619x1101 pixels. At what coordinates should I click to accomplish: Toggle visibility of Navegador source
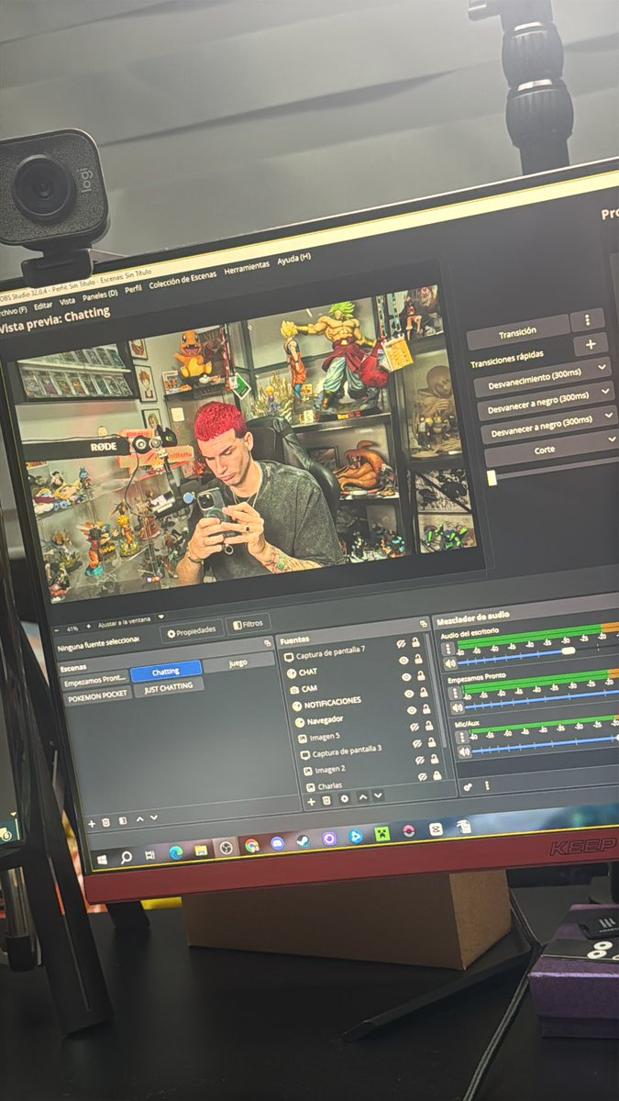tap(412, 710)
